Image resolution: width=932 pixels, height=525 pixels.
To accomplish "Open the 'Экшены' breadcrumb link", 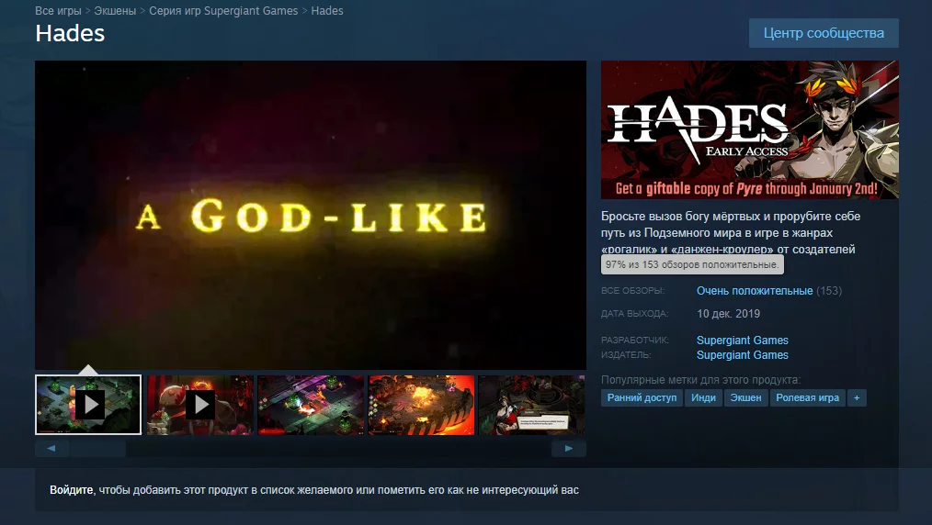I will pyautogui.click(x=115, y=11).
